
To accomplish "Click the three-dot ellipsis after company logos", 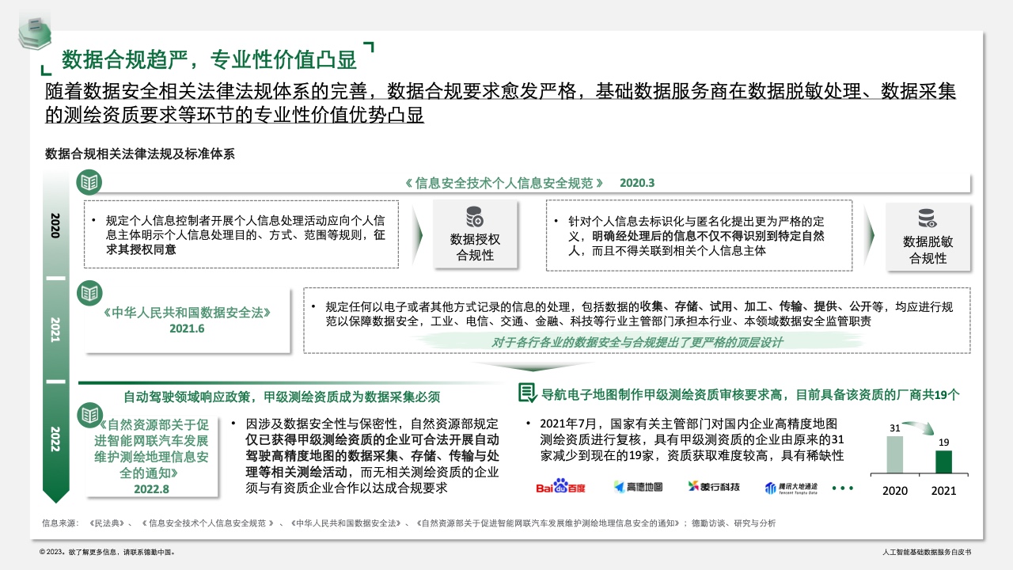I will [x=842, y=488].
